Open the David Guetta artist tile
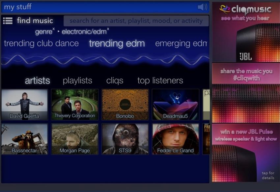The image size is (280, 192). [x=24, y=105]
